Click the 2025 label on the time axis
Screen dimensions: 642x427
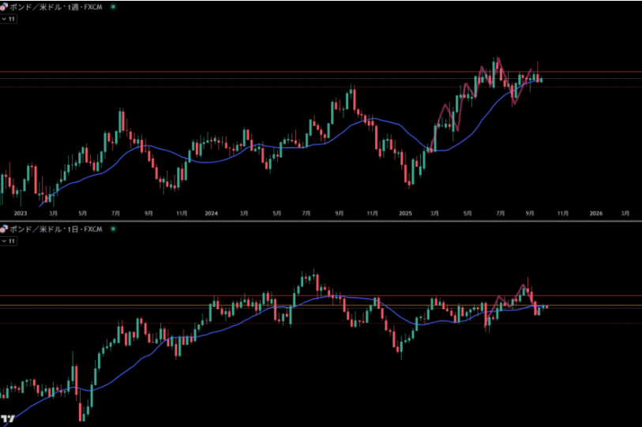pyautogui.click(x=405, y=213)
